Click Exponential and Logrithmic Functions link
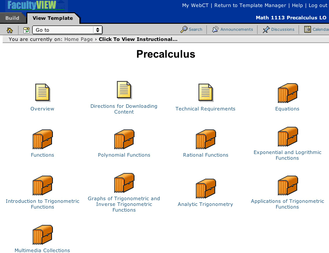Viewport: 329px width, 253px height. tap(288, 155)
